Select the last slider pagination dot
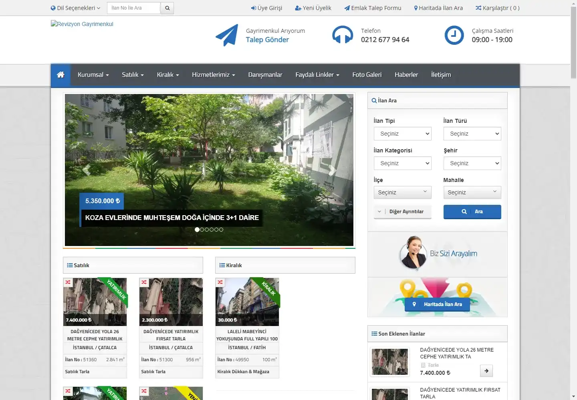577x400 pixels. (221, 230)
